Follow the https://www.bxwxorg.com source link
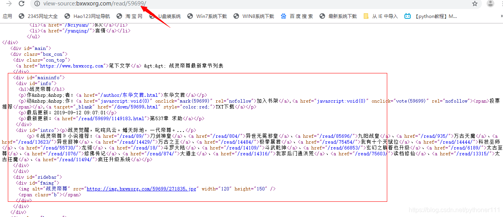Viewport: 503px width, 217px height. tap(72, 66)
